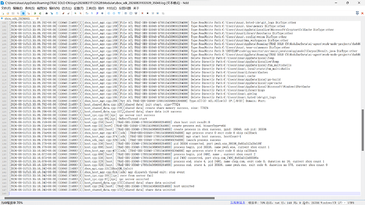Click the empty last line 148
The image size is (365, 205).
(x=184, y=193)
